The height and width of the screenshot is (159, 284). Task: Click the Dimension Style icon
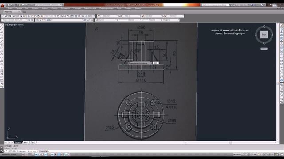tap(121, 16)
